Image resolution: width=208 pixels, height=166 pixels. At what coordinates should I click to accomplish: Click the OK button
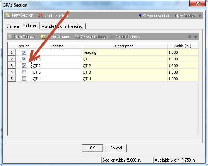[x=92, y=148]
